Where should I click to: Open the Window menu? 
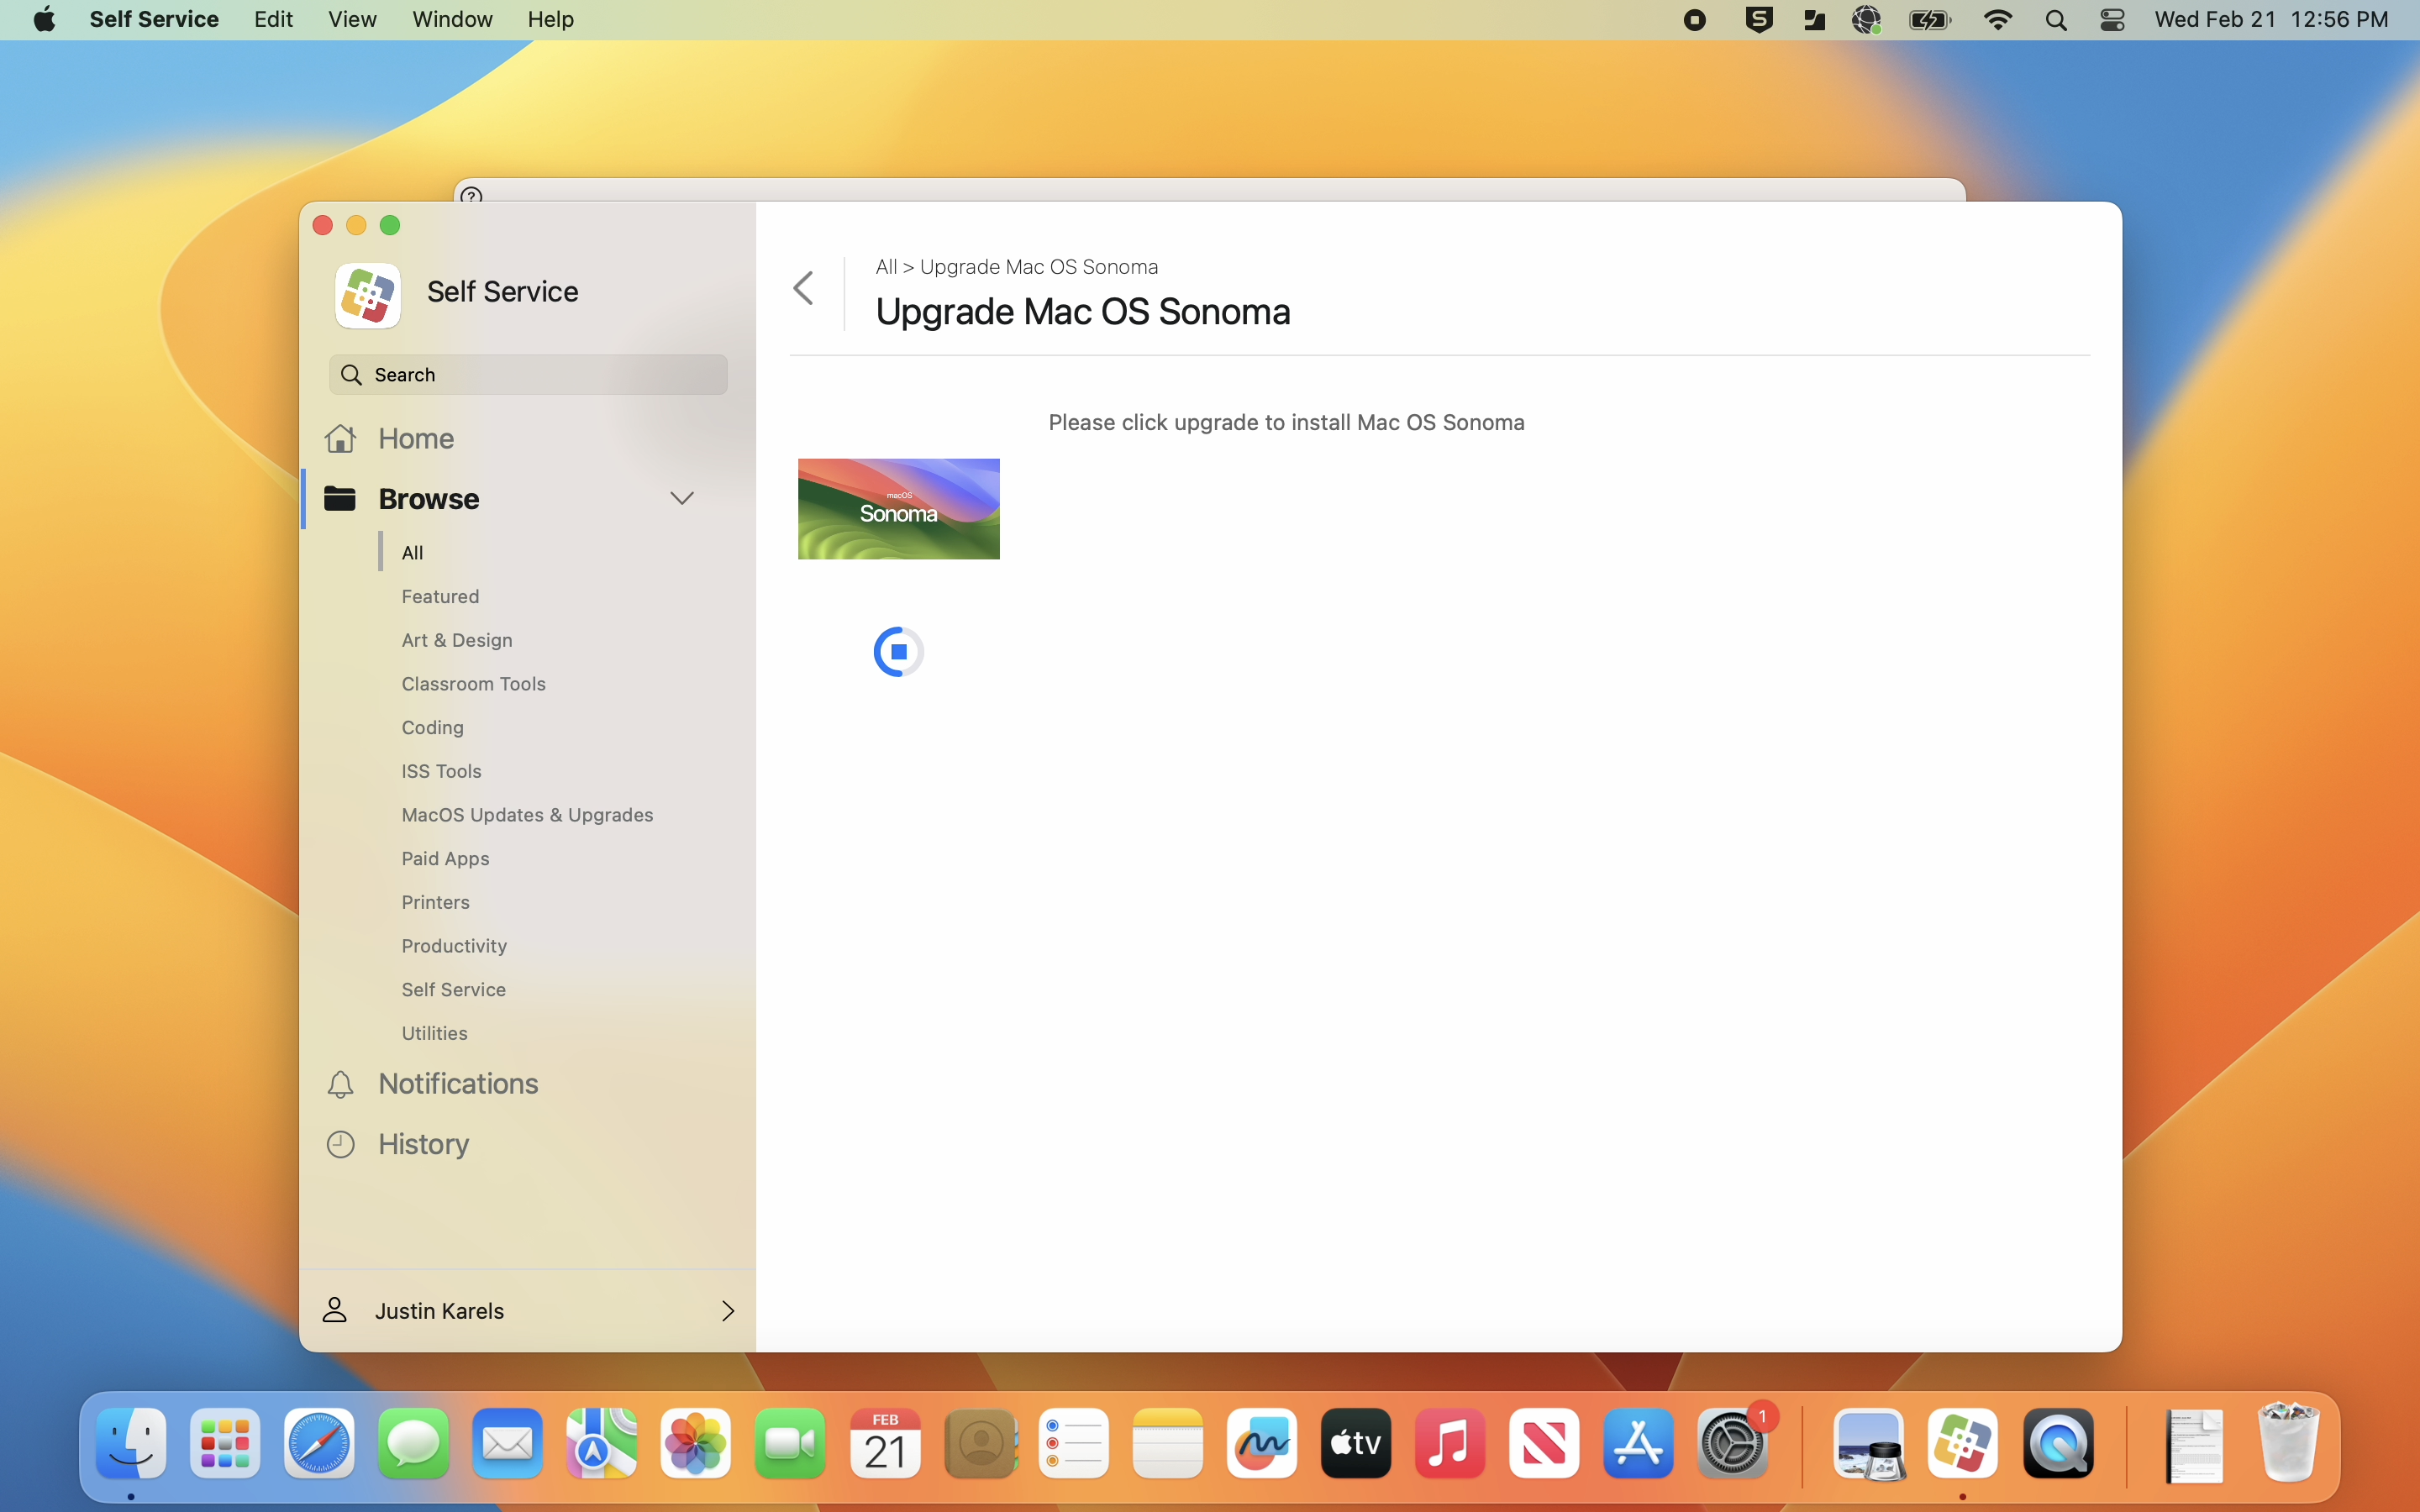[x=452, y=19]
